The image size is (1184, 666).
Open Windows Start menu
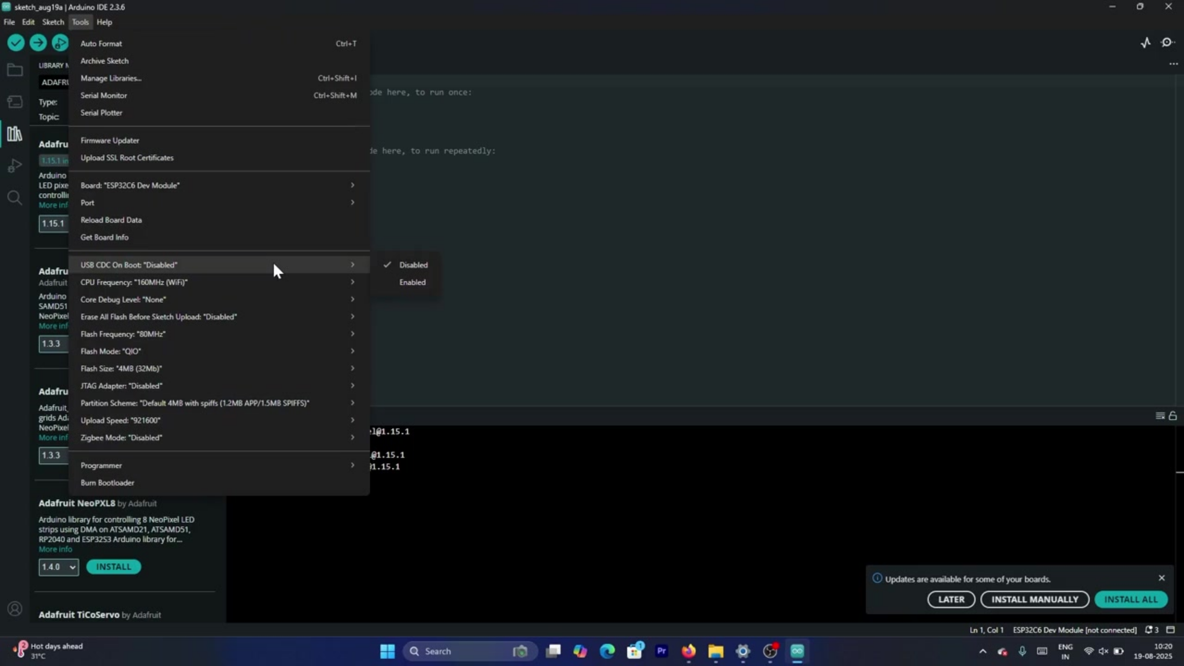click(x=387, y=651)
